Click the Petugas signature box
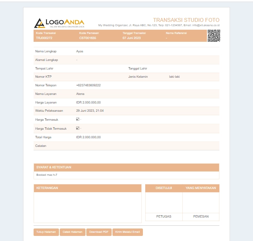This screenshot has width=253, height=241. [164, 203]
